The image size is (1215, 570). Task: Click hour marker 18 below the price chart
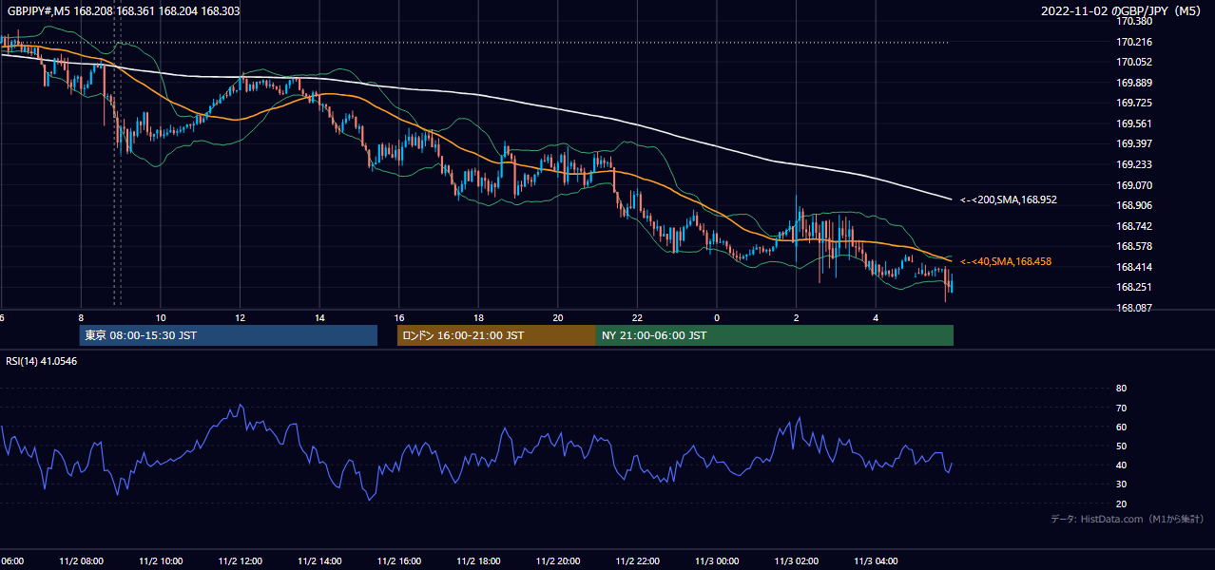pyautogui.click(x=478, y=317)
